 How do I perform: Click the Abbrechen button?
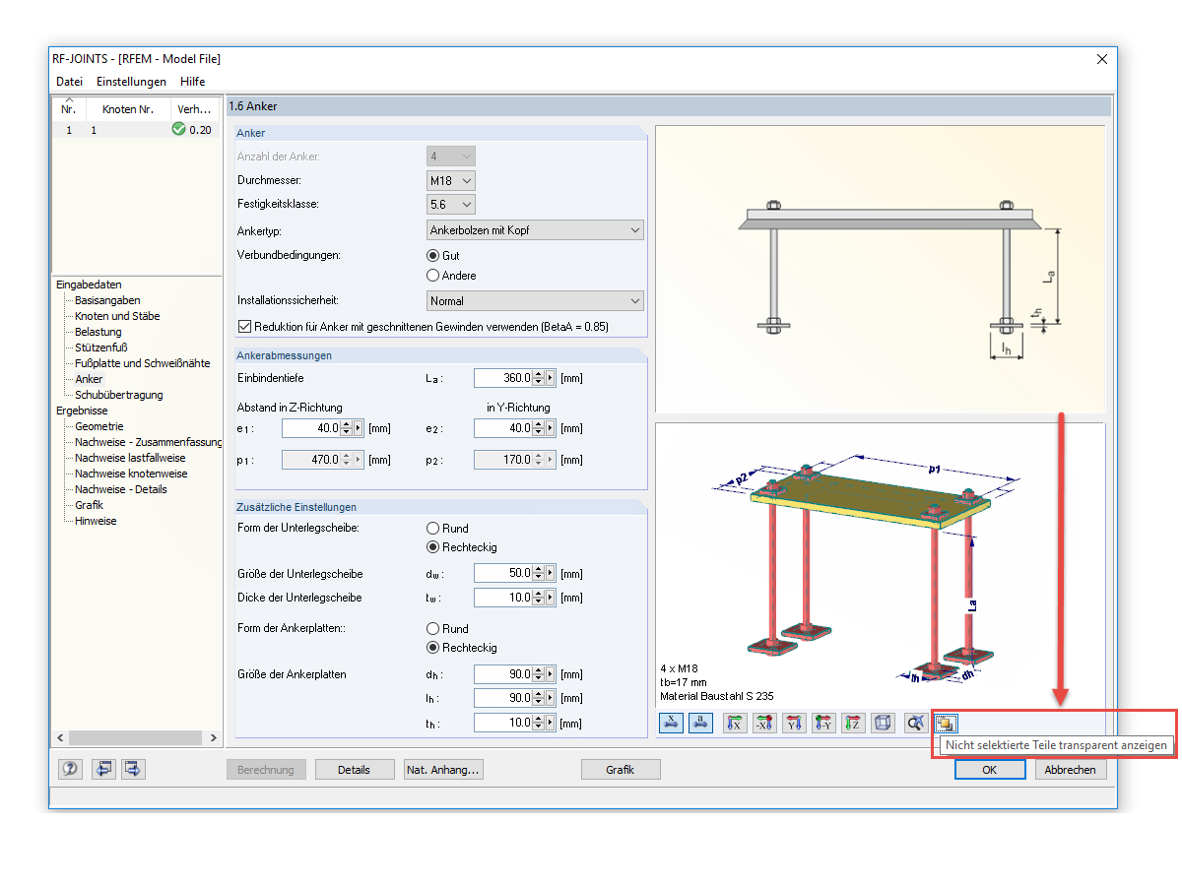pyautogui.click(x=1071, y=770)
